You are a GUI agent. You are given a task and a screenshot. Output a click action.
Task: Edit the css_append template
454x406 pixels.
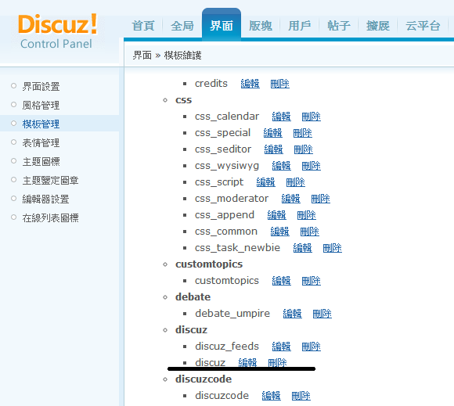tap(277, 215)
